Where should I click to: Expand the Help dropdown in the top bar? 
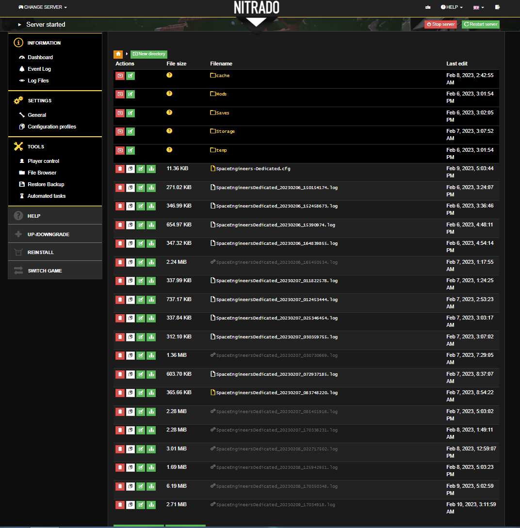tap(452, 7)
